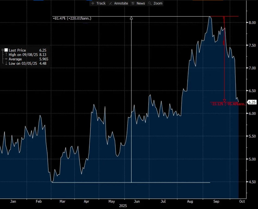
Task: Open the Annotate pencil tool
Action: click(118, 3)
